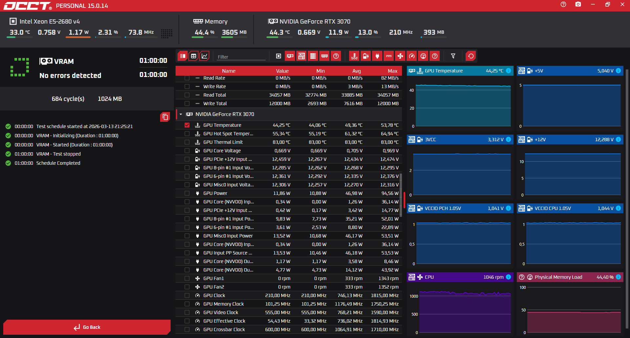Sort by the Name column header
This screenshot has width=630, height=338.
click(229, 71)
